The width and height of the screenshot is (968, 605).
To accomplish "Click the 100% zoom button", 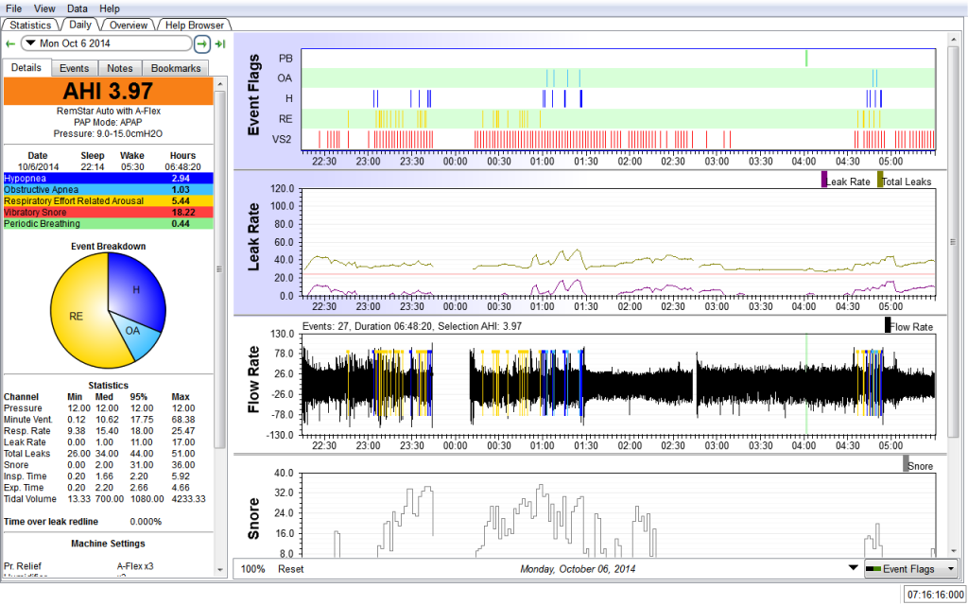I will [252, 569].
